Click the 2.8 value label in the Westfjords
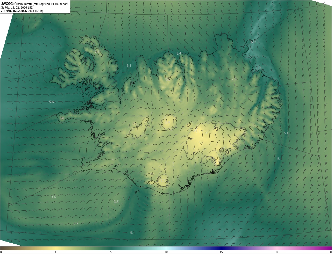This screenshot has width=332, height=254. coord(97,52)
